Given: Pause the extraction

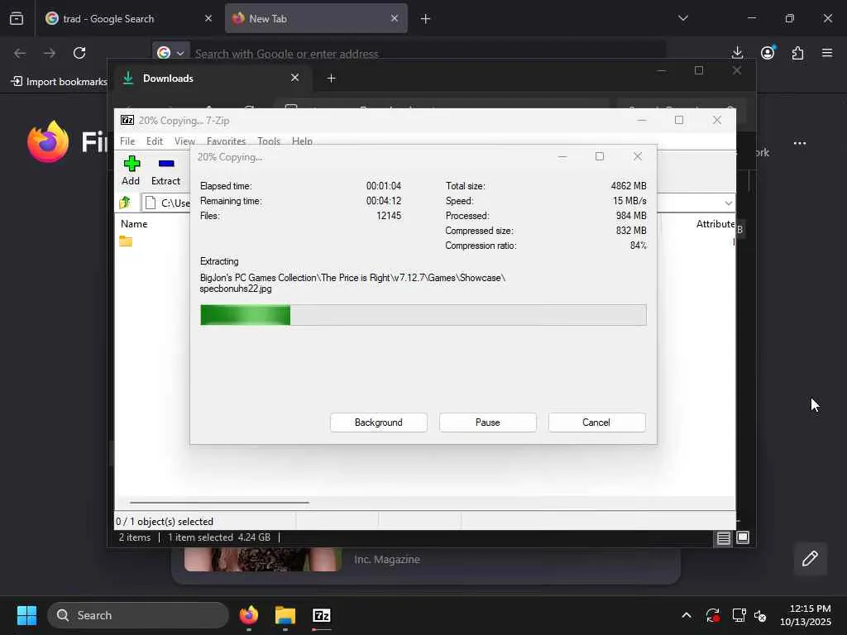Looking at the screenshot, I should tap(488, 423).
